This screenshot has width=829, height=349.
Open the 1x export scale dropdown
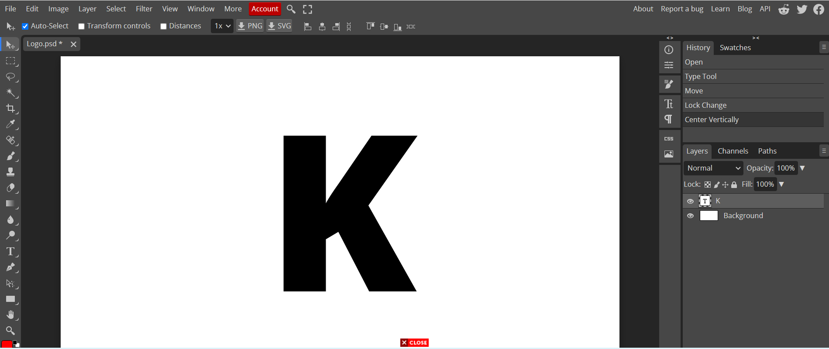coord(222,26)
